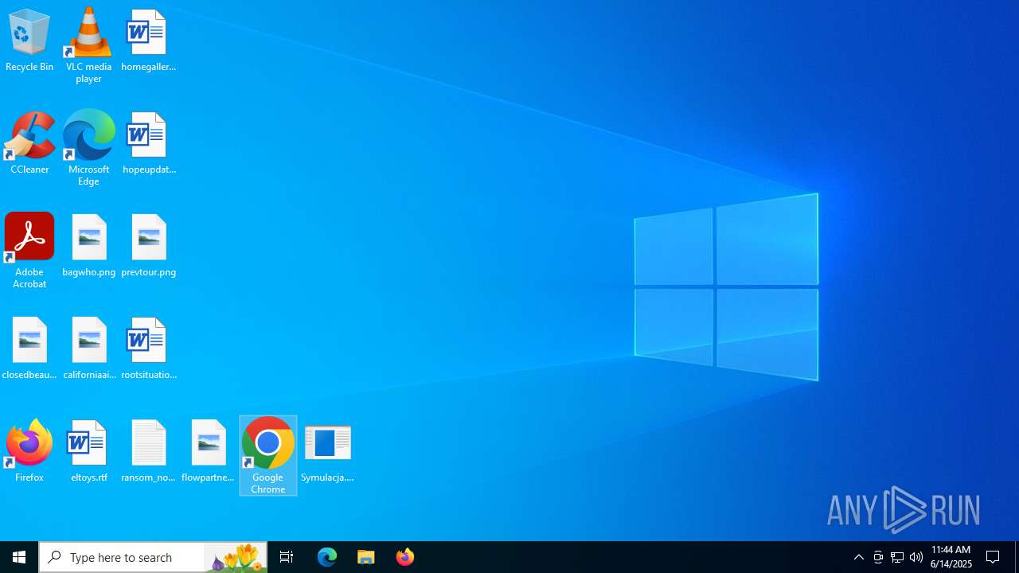Select the VLC media player shortcut
Screen dimensions: 1019x573
[88, 45]
